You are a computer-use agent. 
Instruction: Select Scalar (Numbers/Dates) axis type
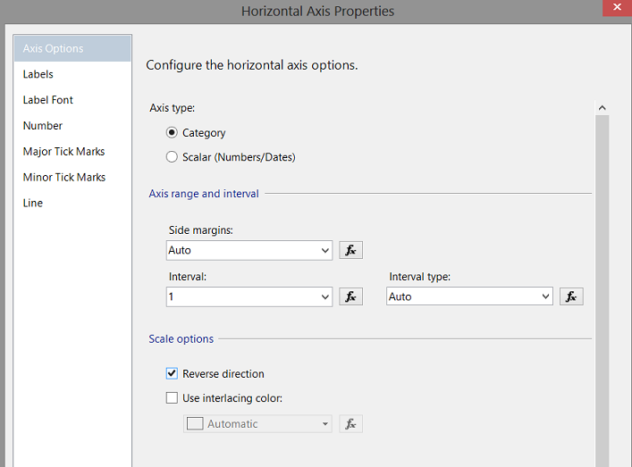(173, 157)
